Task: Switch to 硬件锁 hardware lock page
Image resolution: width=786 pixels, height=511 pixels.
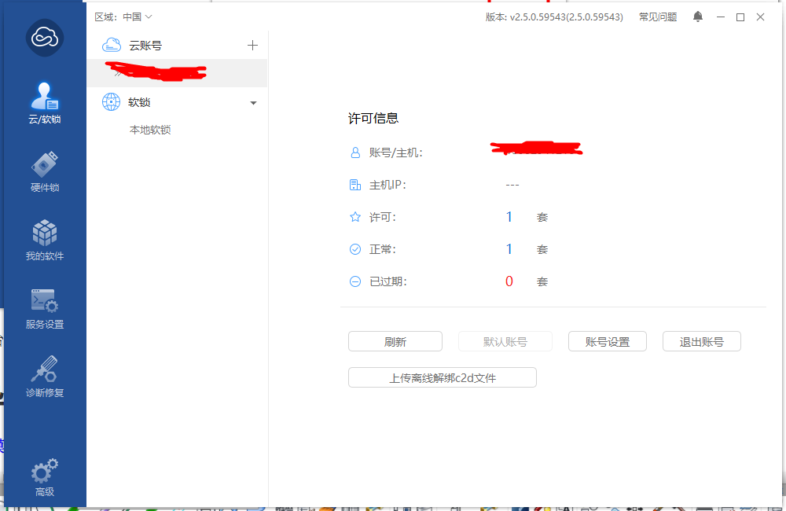Action: tap(44, 171)
